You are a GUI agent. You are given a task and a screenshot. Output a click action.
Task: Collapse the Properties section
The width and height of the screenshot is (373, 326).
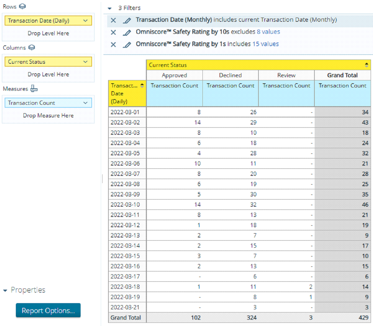pos(5,290)
